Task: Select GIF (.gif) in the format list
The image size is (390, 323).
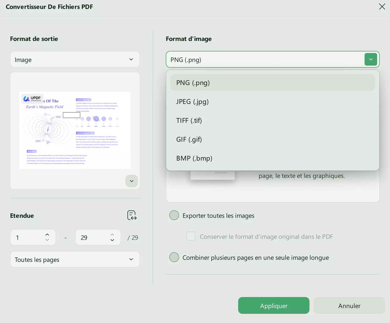Action: (189, 139)
